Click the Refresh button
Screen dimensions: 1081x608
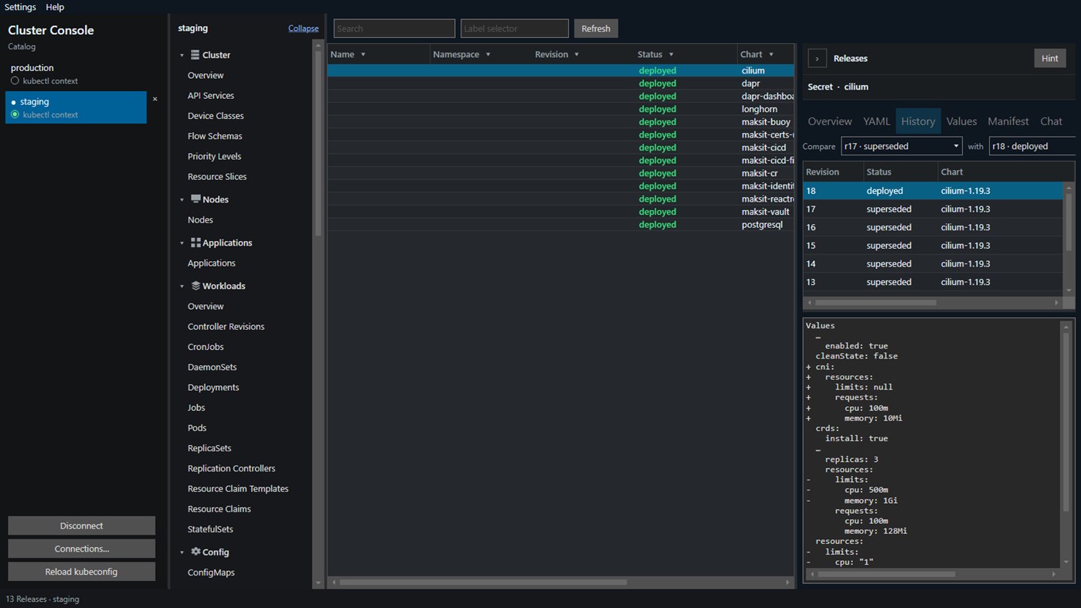click(x=596, y=29)
